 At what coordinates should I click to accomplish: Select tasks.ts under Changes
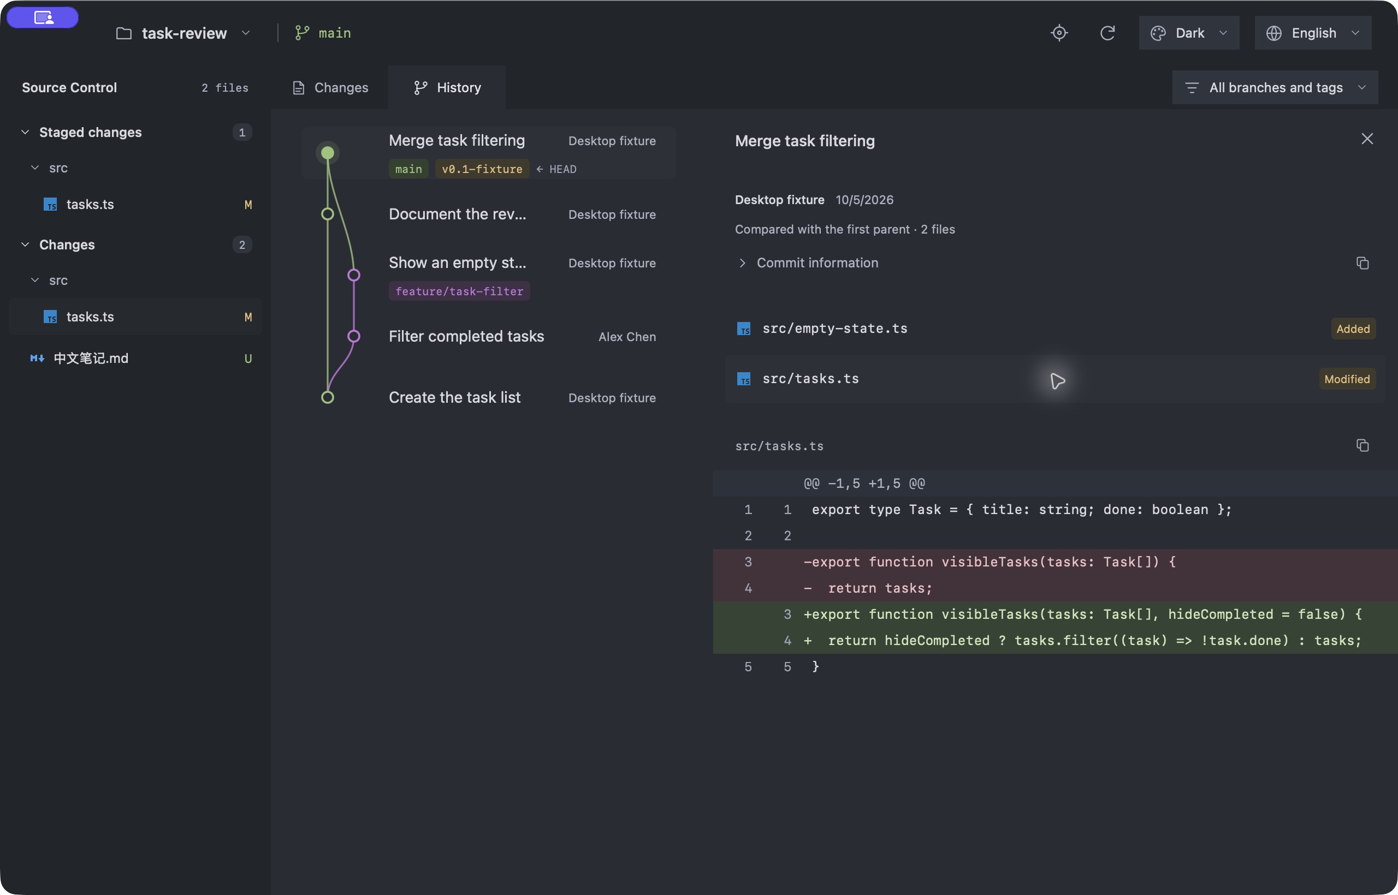135,317
